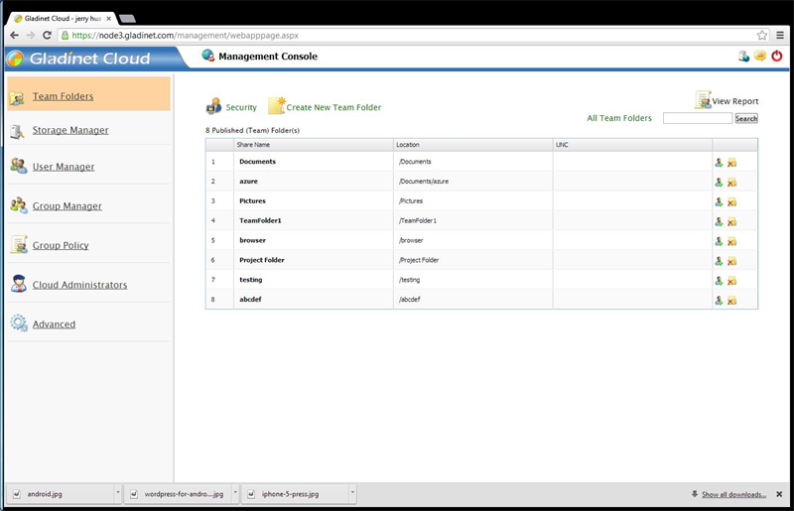The width and height of the screenshot is (794, 511).
Task: Click the Search button
Action: pos(746,118)
